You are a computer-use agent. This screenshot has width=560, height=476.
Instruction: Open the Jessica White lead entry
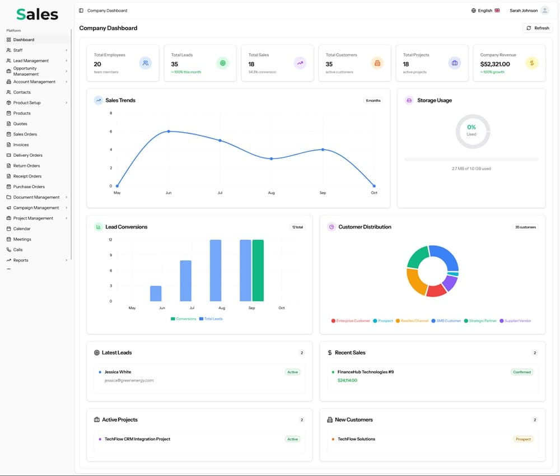coord(118,372)
